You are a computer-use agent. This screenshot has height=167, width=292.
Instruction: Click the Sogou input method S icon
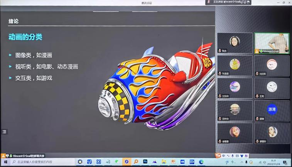pyautogui.click(x=218, y=155)
